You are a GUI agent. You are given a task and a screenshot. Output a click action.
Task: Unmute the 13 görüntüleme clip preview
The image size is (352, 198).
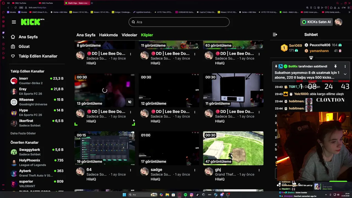130,102
